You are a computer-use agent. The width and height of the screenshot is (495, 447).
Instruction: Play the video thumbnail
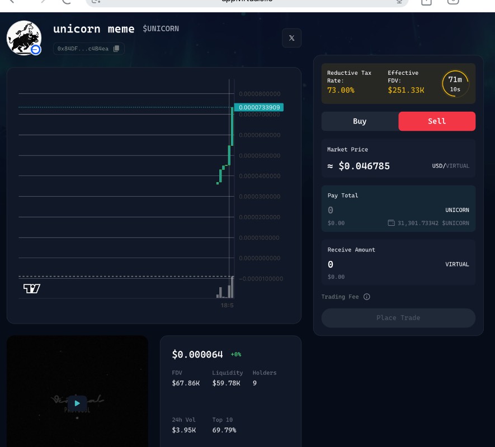77,403
